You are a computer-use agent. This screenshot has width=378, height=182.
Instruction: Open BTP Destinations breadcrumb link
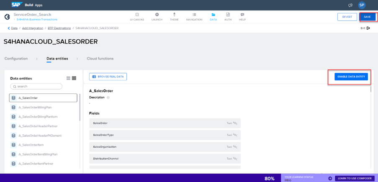(59, 28)
